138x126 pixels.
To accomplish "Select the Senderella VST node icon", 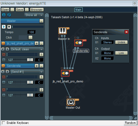I will pyautogui.click(x=79, y=43).
